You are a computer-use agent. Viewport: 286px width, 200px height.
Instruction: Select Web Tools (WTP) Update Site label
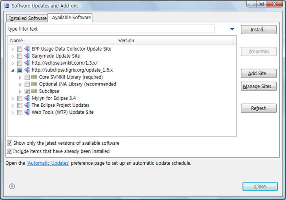click(x=62, y=112)
